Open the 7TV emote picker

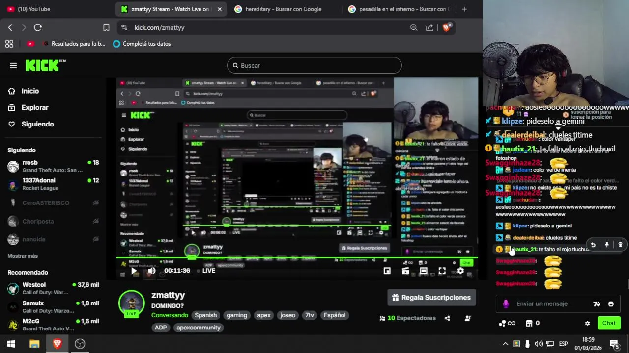(x=597, y=304)
